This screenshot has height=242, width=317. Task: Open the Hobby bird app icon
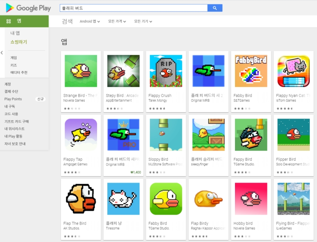pos(251,199)
